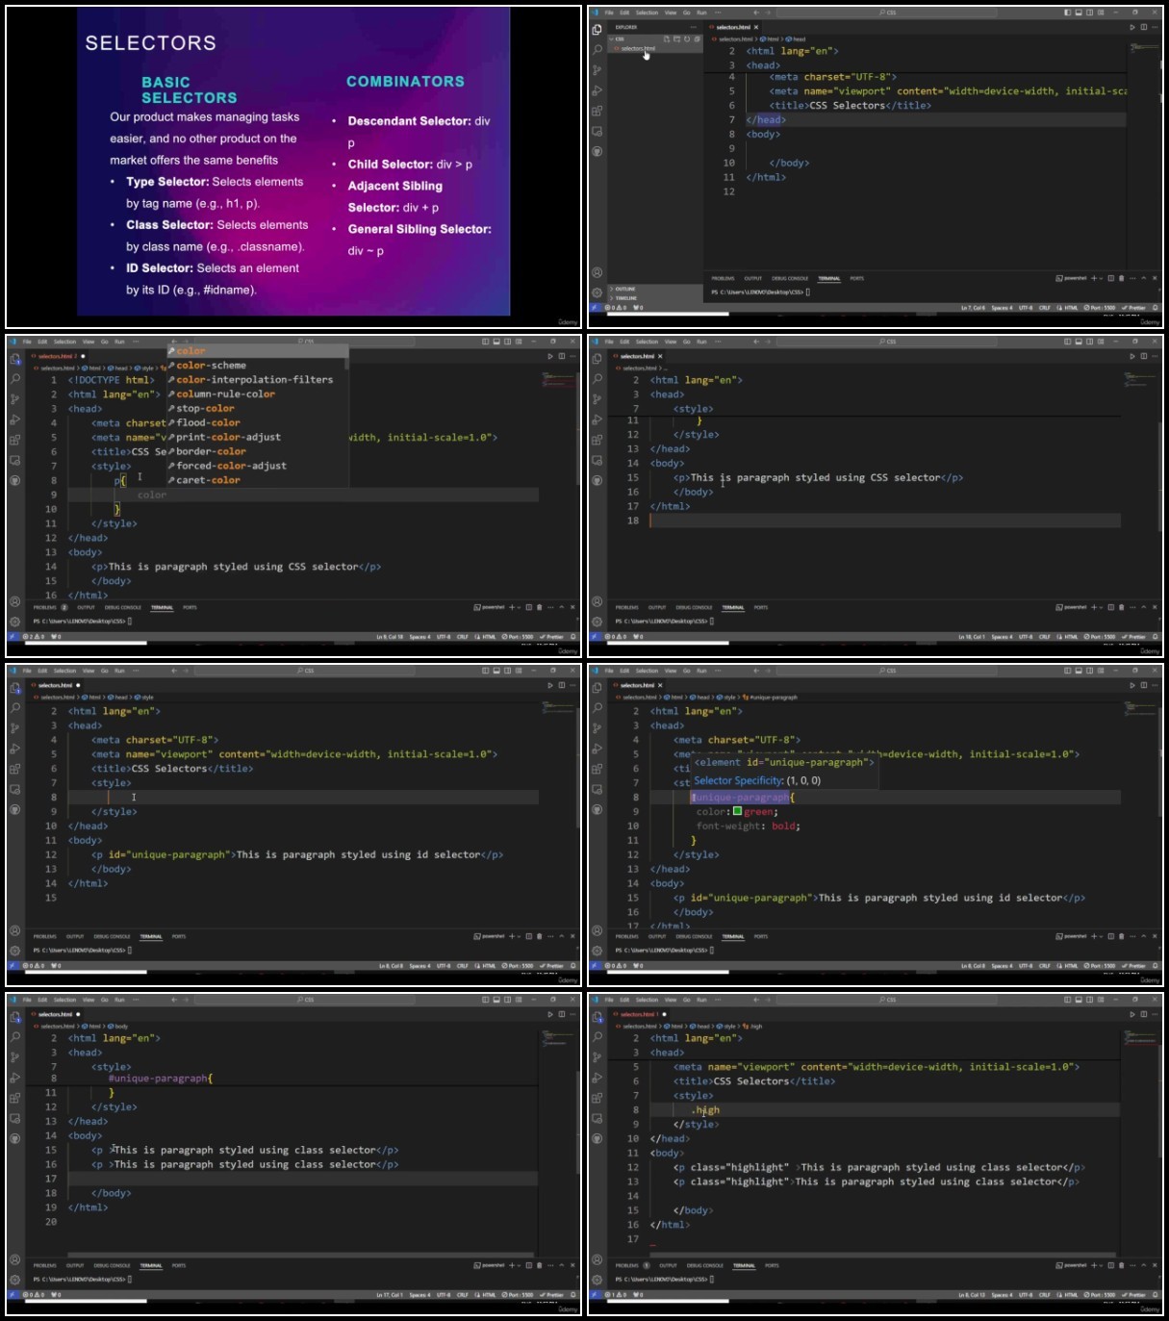This screenshot has width=1169, height=1321.
Task: Open Manage gear in the color-autocomplete frame
Action: (15, 622)
